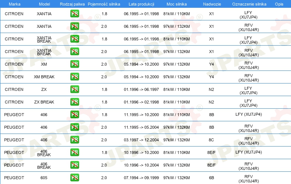The height and width of the screenshot is (184, 291).
Task: Click the petrol fuel icon for XM BREAK
Action: tap(74, 77)
